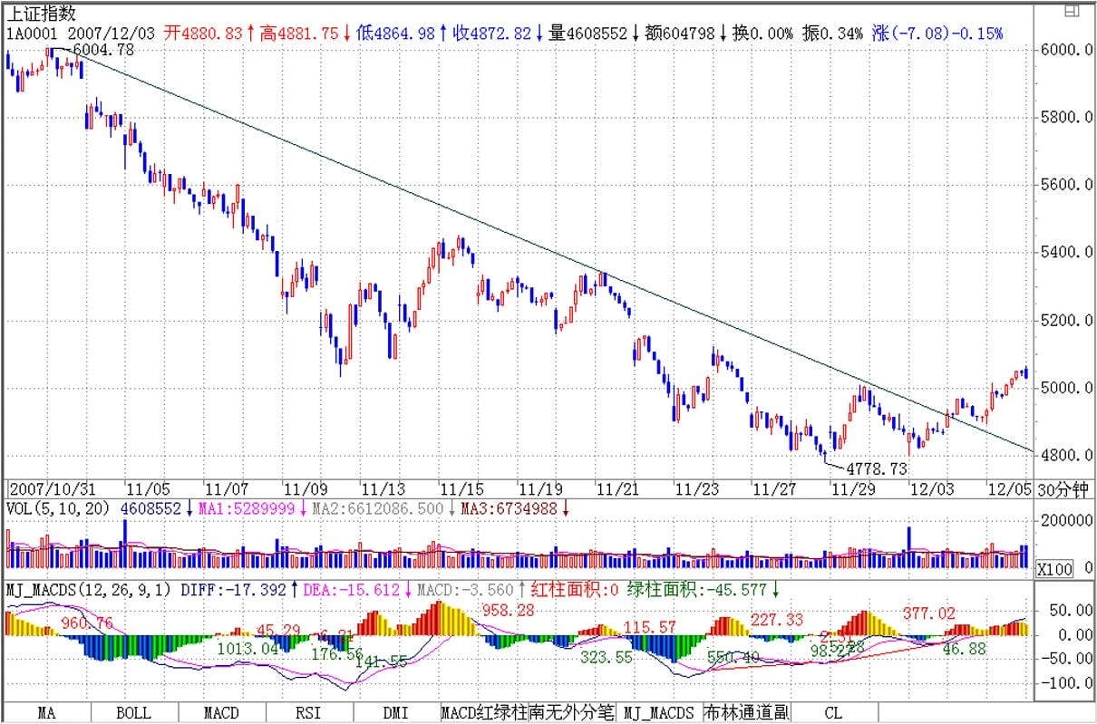Open the MACD indicator tab
1097x724 pixels.
(x=221, y=712)
